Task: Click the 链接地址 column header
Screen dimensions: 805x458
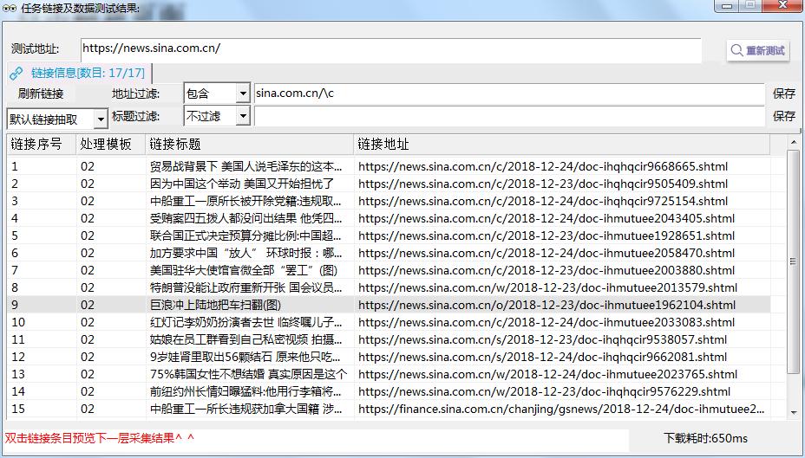Action: point(561,145)
